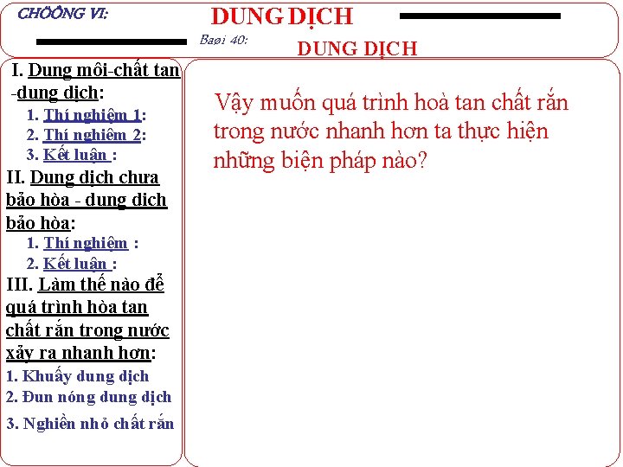
Task: Click the text 'quá trình hòa tan' in sidebar
Action: pyautogui.click(x=77, y=307)
